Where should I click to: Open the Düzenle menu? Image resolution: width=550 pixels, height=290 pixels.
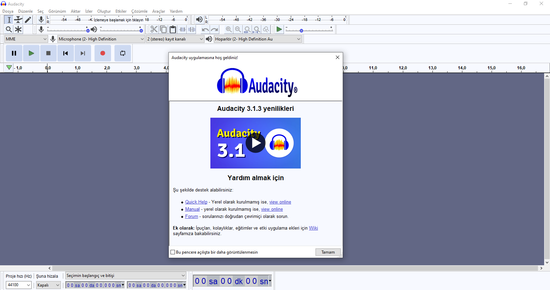coord(25,11)
